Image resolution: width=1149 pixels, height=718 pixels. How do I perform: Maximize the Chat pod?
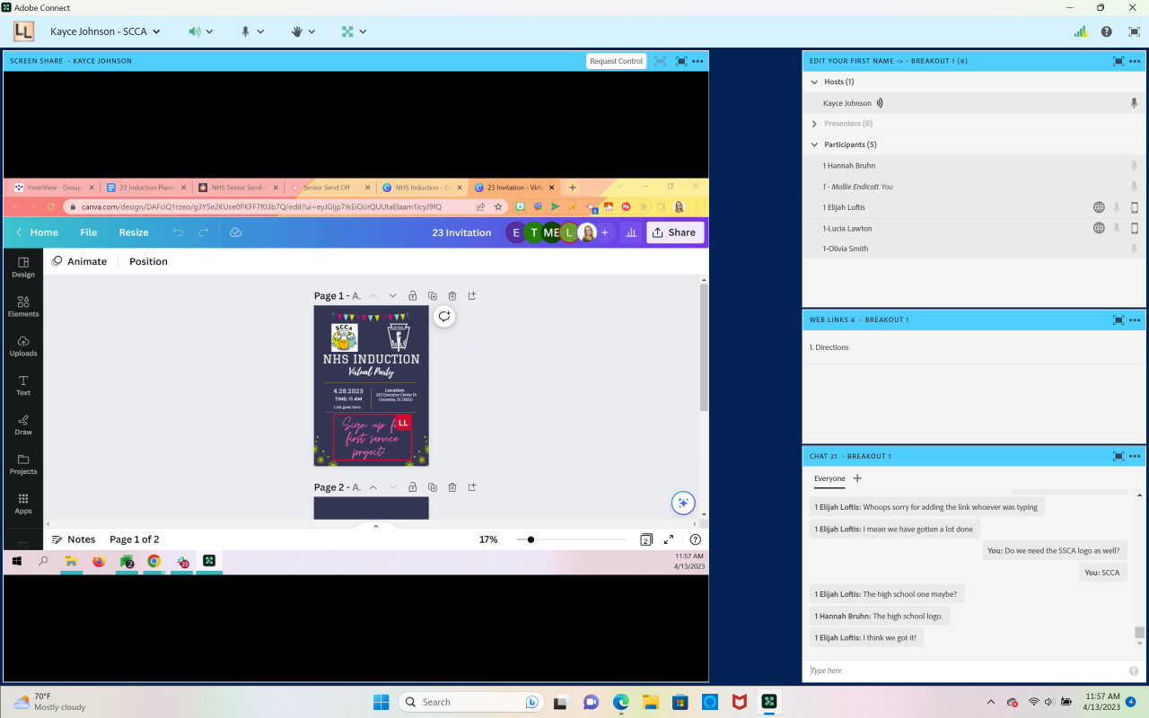pos(1118,456)
